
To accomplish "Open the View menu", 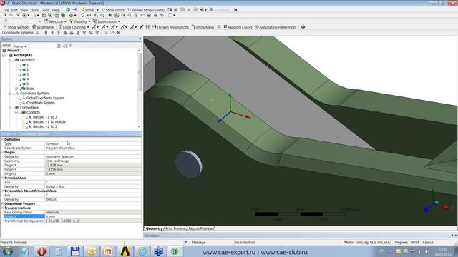I will tap(24, 10).
